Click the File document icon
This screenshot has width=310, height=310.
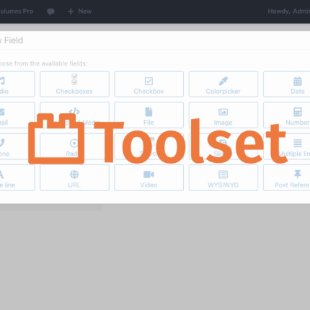pyautogui.click(x=149, y=112)
